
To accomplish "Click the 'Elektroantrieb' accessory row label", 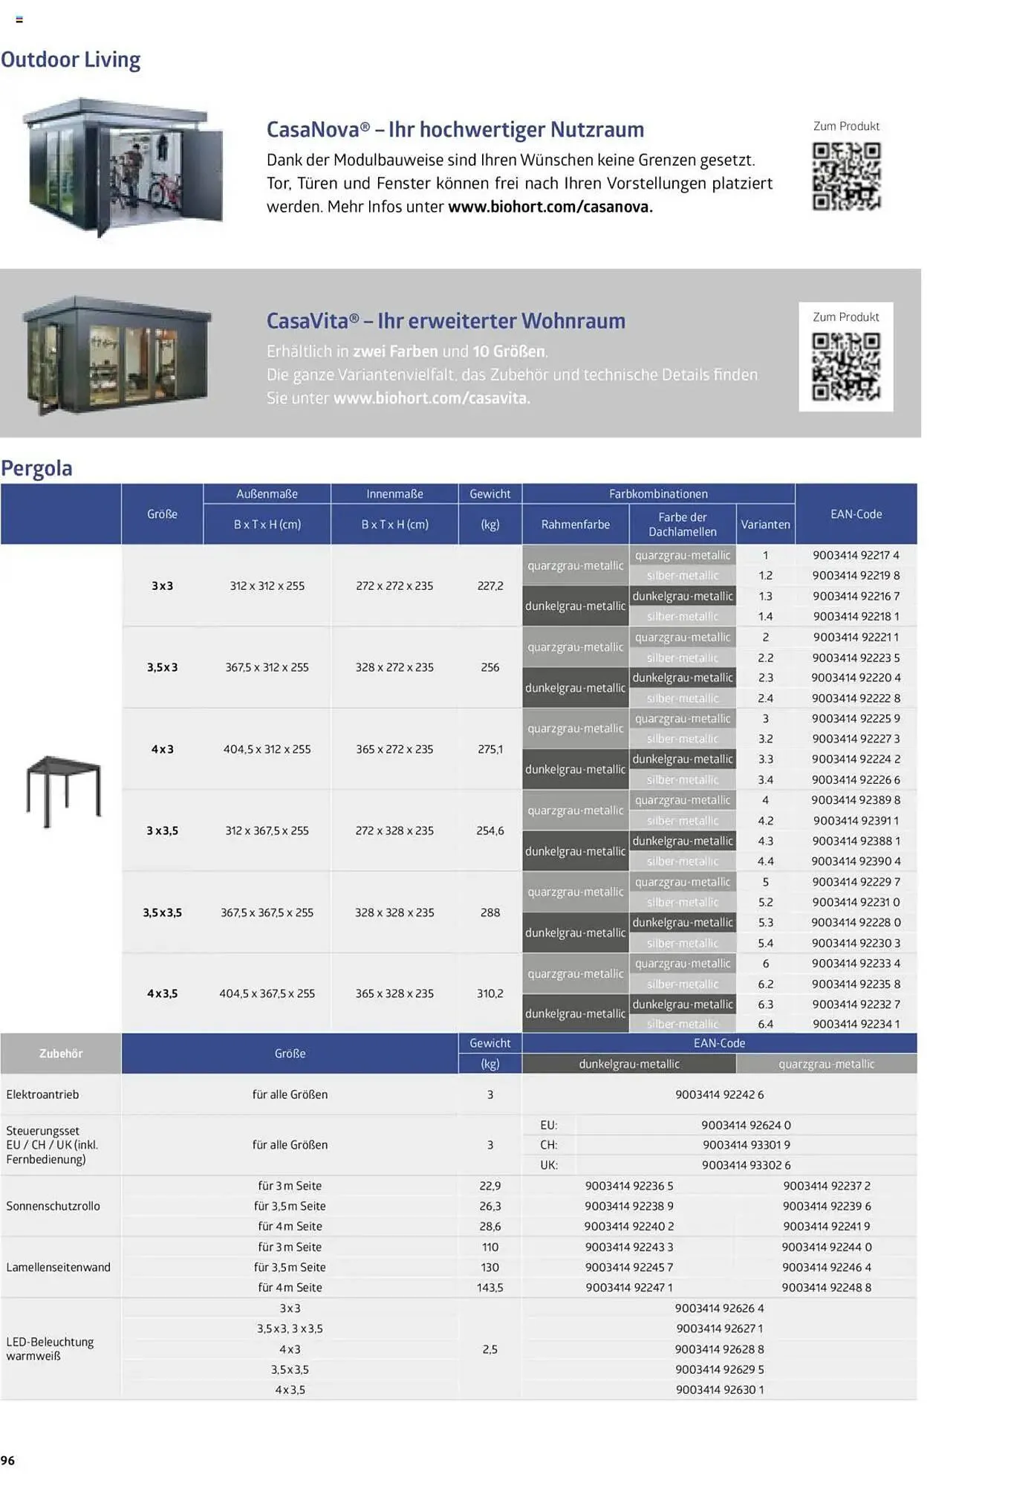I will (42, 1094).
